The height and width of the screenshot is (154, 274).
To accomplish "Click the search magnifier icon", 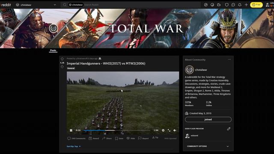I will 65,5.
